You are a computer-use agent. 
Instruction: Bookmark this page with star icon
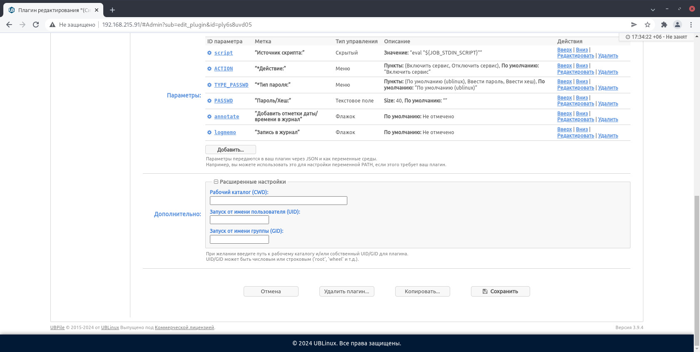648,25
